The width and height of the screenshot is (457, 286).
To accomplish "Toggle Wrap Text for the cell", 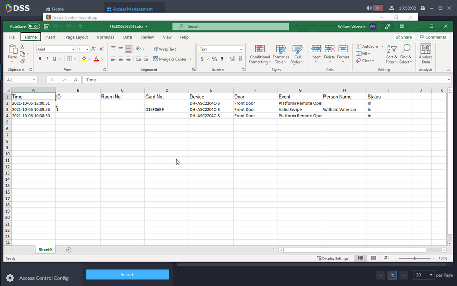I will (x=165, y=49).
